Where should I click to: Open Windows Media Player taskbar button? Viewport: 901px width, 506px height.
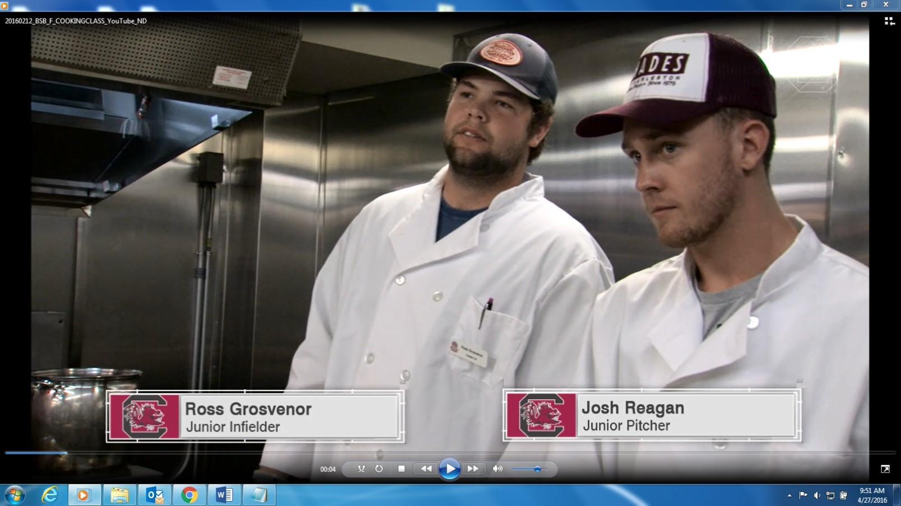click(84, 495)
